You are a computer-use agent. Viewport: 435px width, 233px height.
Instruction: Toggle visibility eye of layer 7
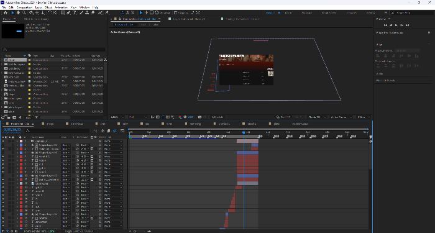coord(3,164)
